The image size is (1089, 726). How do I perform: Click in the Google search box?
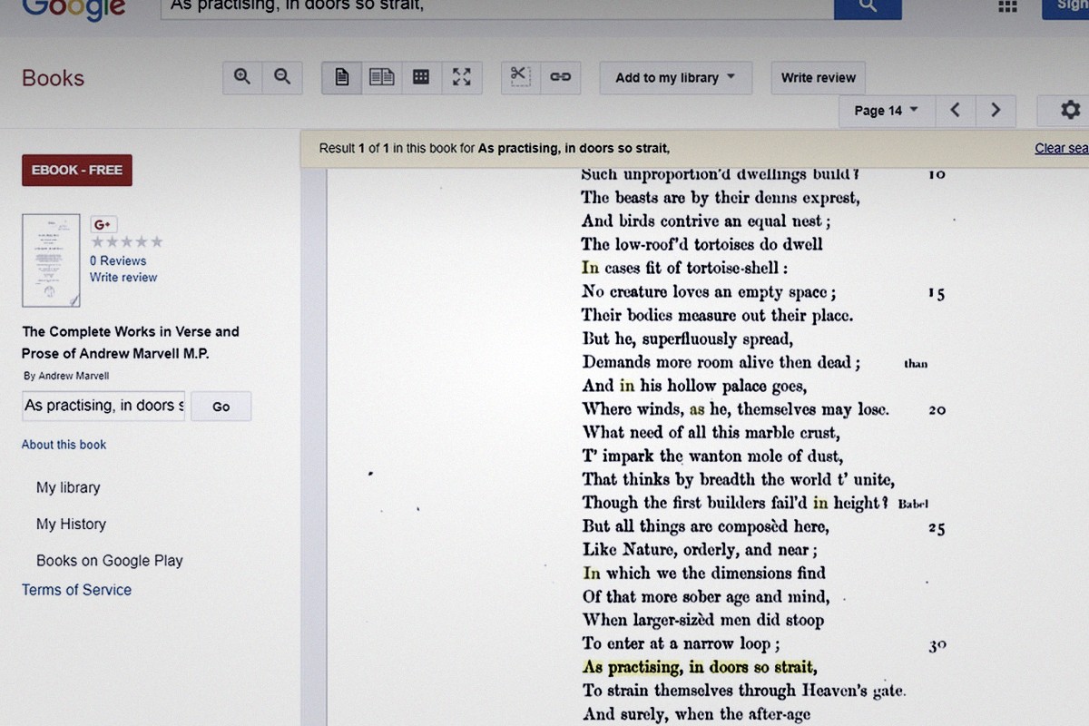coord(497,7)
